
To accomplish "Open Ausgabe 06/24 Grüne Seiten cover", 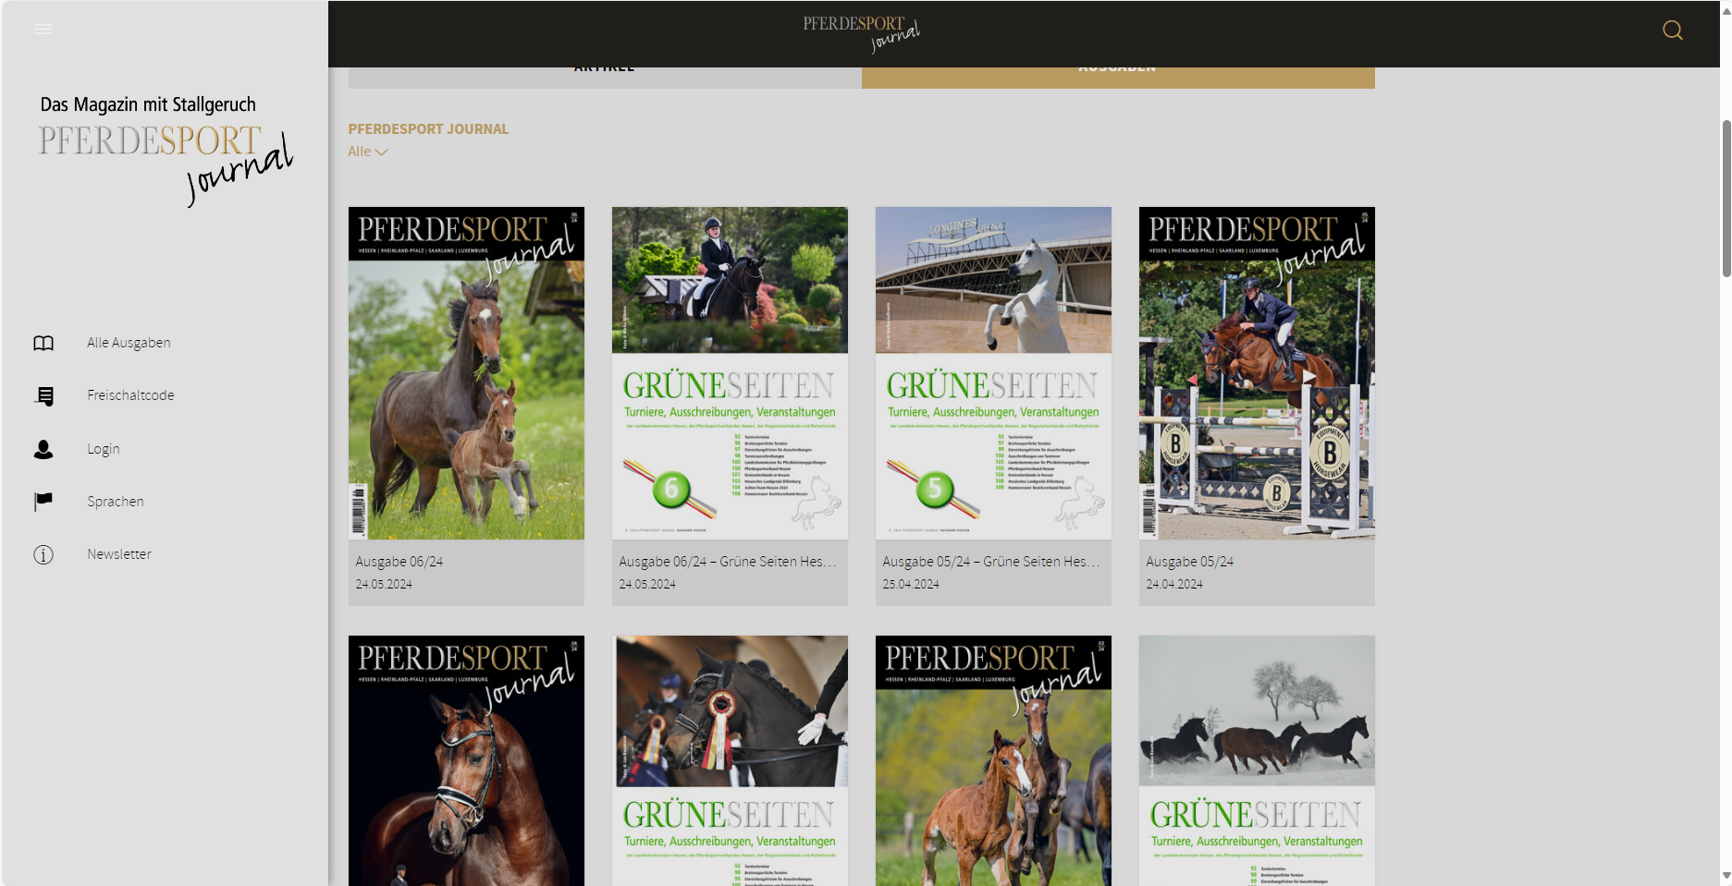I will click(x=730, y=373).
